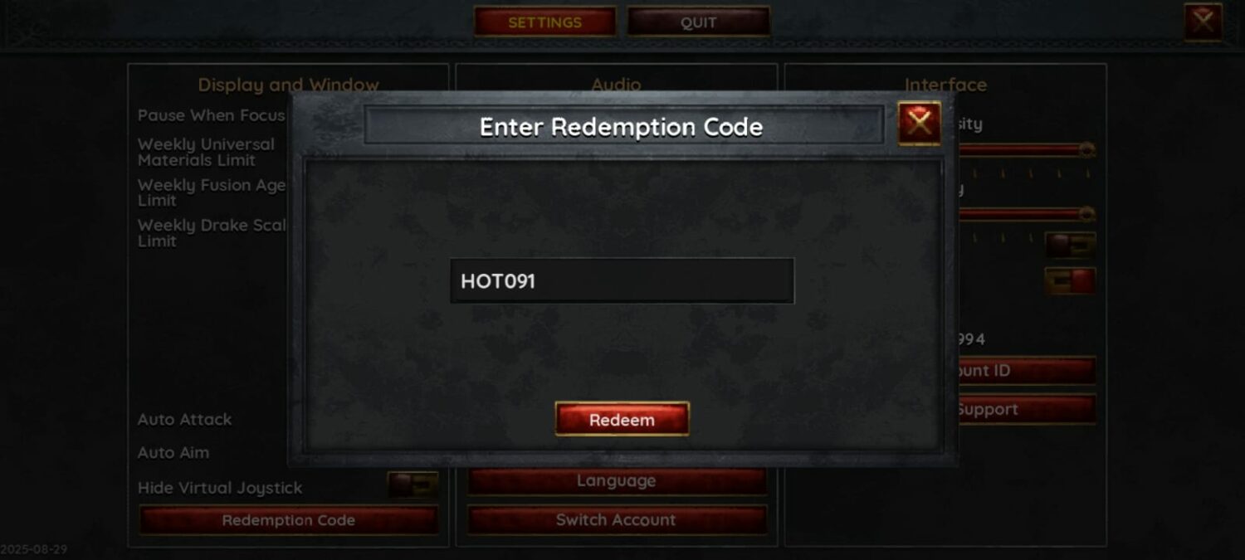Adjust the second Interface slider handle
1245x560 pixels.
pos(1086,214)
